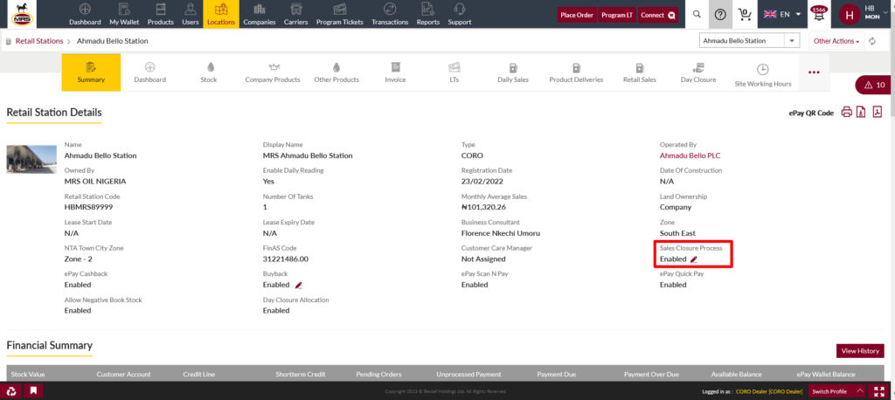
Task: Select the Summary tab
Action: pyautogui.click(x=91, y=72)
